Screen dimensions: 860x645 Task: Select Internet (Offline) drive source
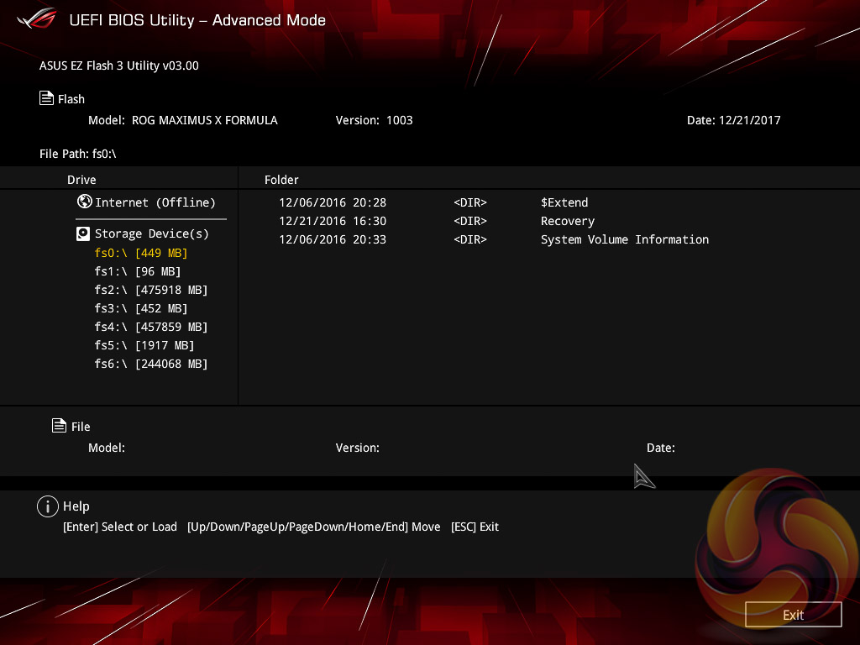[x=155, y=202]
